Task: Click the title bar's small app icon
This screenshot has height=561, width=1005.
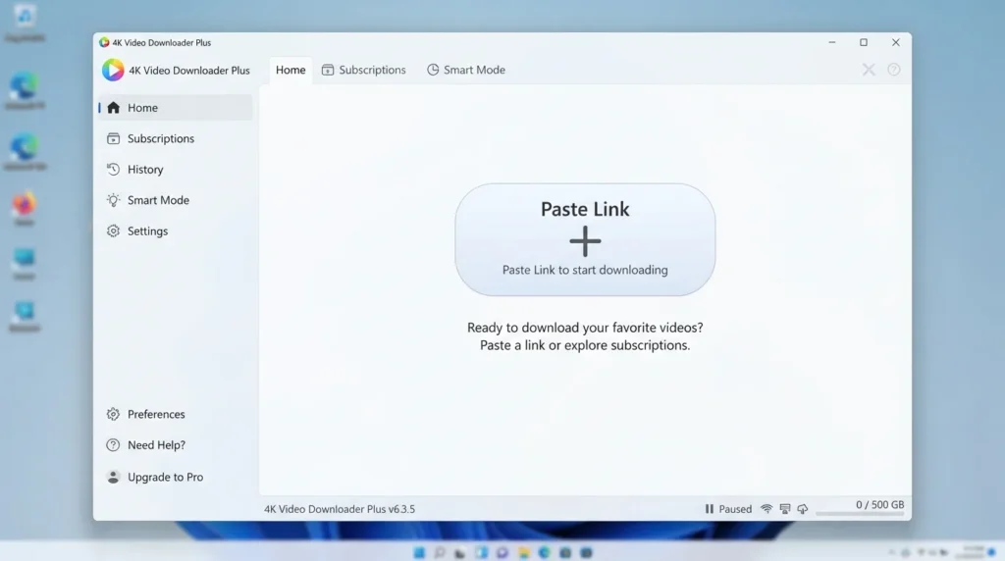Action: [104, 42]
